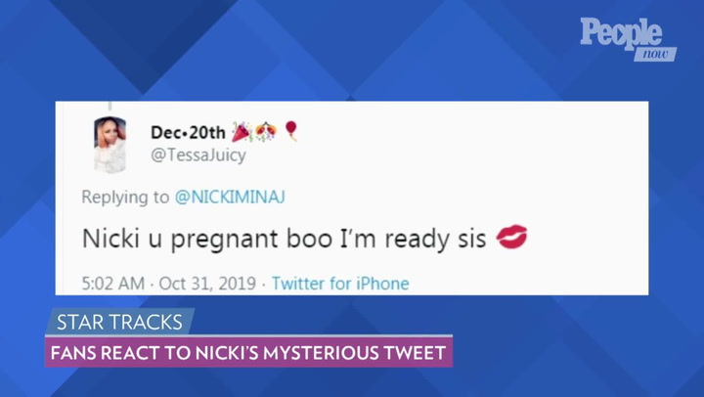Click the 'Replying to' label
704x397 pixels.
125,198
